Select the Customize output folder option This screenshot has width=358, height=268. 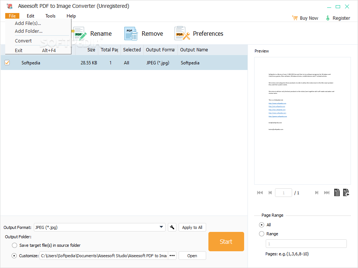(14, 256)
